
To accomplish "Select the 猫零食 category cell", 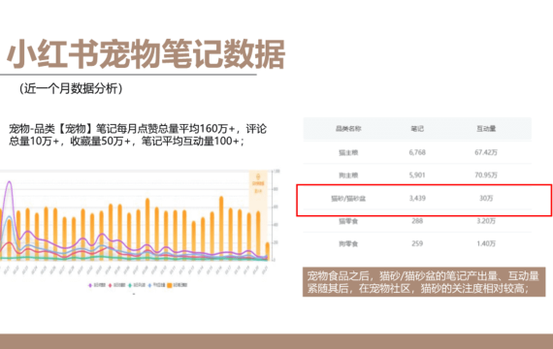I will pos(348,221).
